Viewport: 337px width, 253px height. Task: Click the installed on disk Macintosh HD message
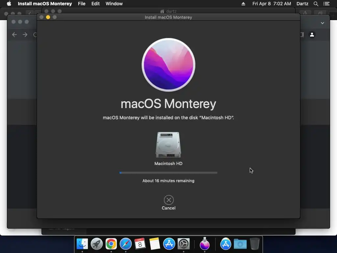pos(168,118)
